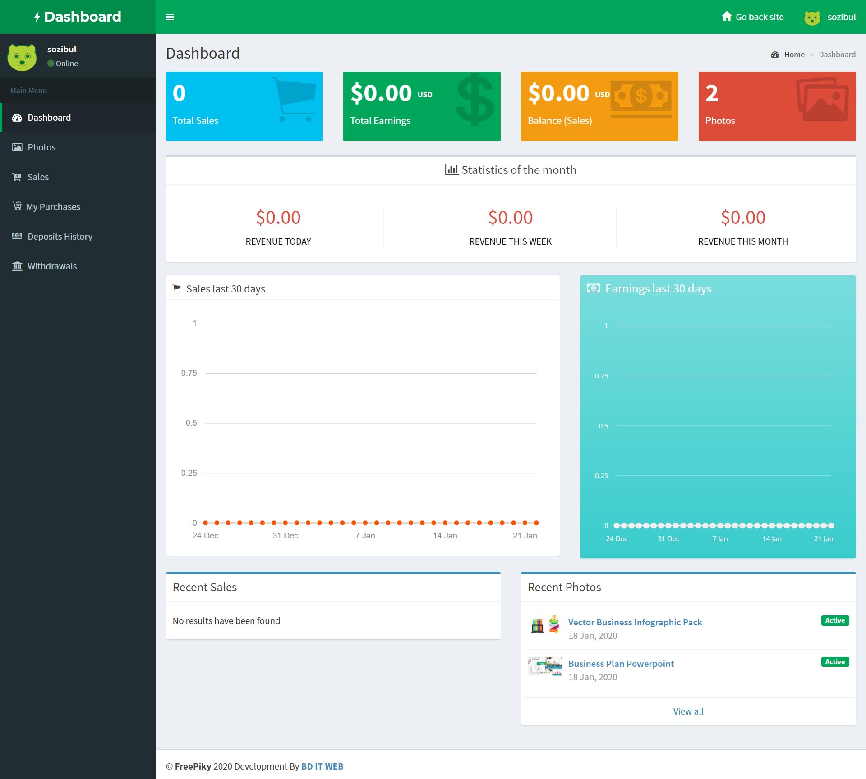The height and width of the screenshot is (779, 866).
Task: Click the Business Plan Powerpoint thumbnail
Action: pos(544,666)
